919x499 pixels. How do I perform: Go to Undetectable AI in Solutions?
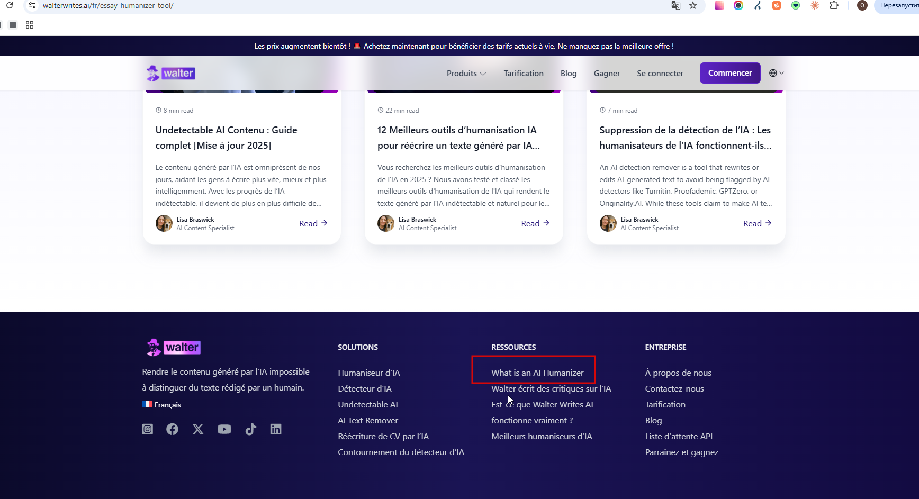pos(368,405)
